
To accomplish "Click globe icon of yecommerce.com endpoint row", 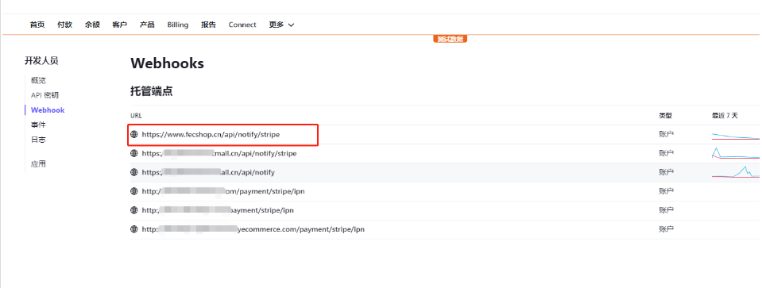I will (134, 229).
